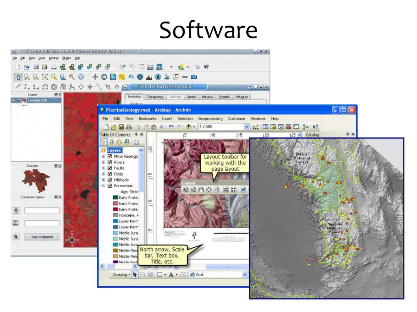Switch to Metadata tab in Raster Layer Properties
417x312 pixels.
click(x=207, y=97)
